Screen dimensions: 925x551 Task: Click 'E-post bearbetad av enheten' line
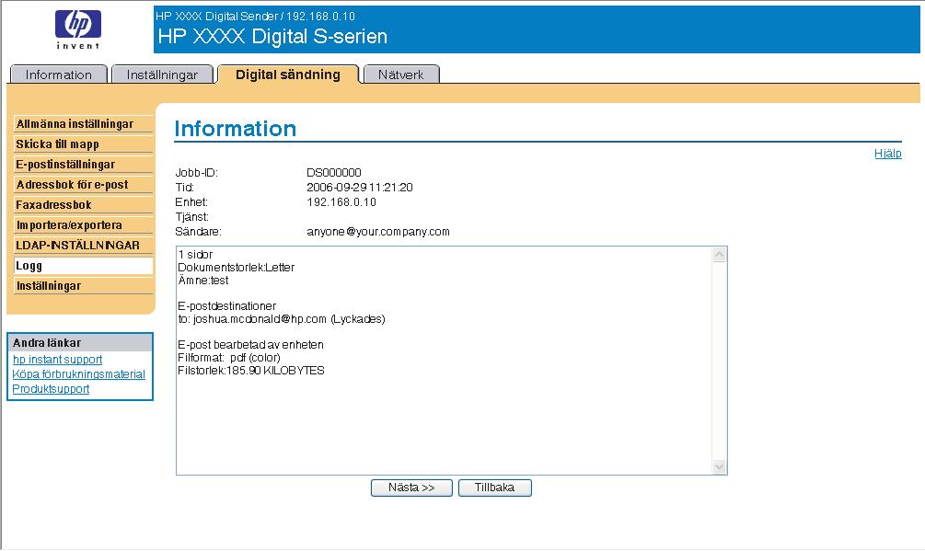coord(250,345)
